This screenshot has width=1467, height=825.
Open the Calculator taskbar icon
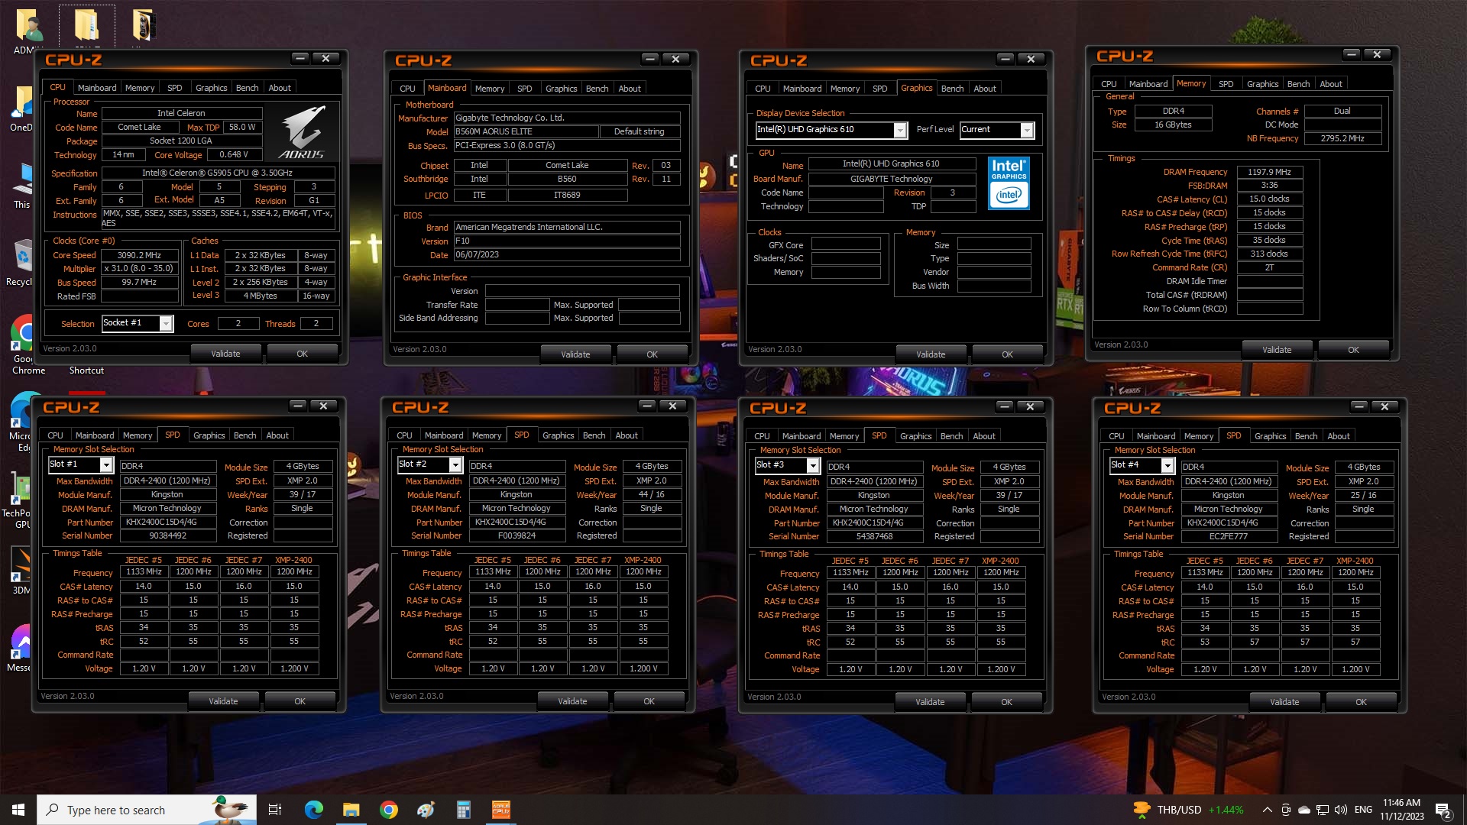(463, 810)
